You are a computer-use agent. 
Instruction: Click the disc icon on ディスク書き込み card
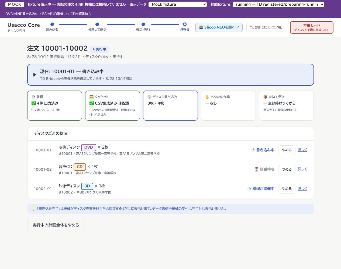coord(149,97)
